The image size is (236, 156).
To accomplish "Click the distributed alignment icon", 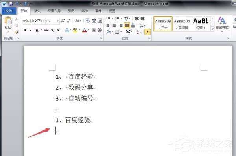I will 133,25.
